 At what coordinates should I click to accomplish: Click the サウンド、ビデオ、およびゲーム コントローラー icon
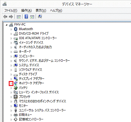pos(16,61)
